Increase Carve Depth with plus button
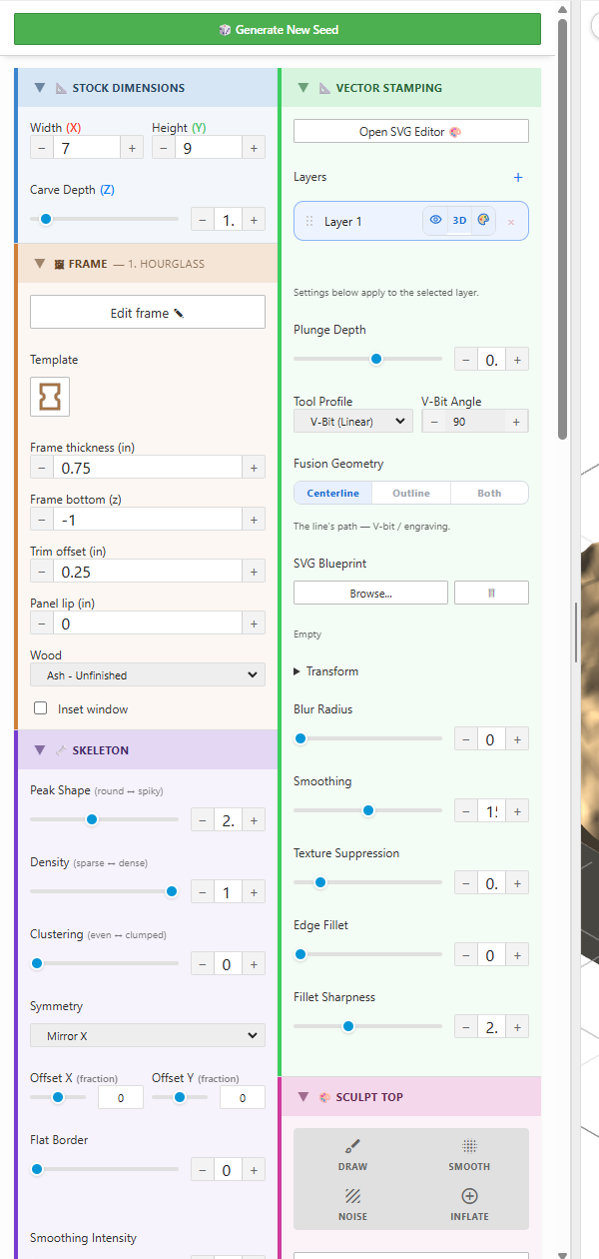This screenshot has width=599, height=1259. [x=254, y=219]
